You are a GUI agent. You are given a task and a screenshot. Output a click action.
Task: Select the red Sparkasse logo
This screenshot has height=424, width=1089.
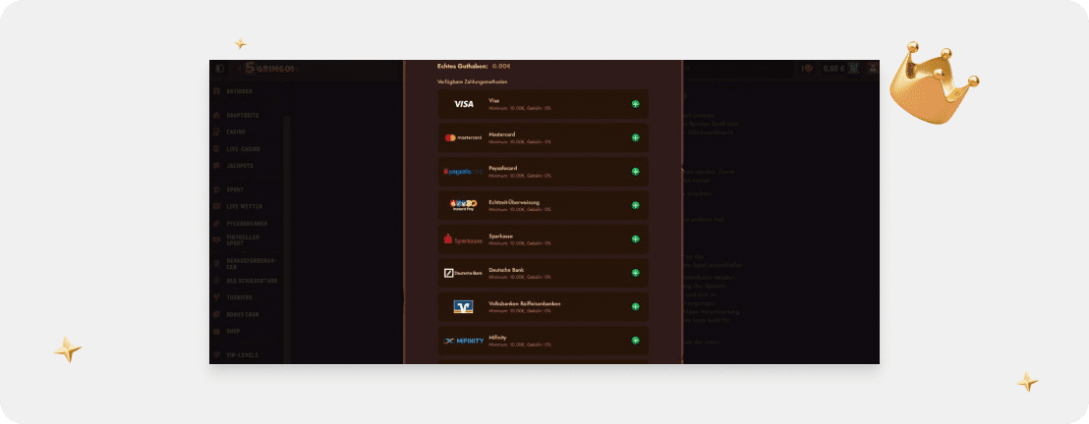click(x=463, y=239)
